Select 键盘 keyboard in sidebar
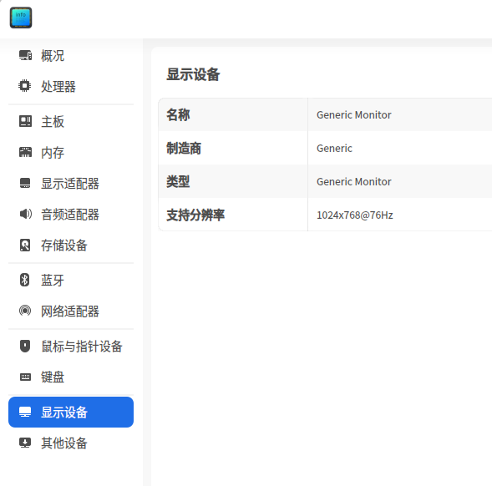Image resolution: width=492 pixels, height=486 pixels. [71, 377]
